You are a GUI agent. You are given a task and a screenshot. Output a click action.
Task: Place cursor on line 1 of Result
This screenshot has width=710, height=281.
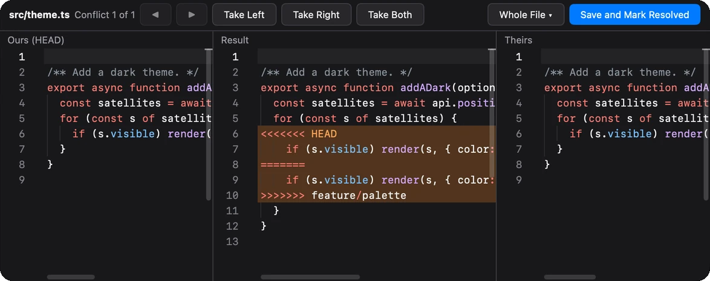(x=377, y=57)
